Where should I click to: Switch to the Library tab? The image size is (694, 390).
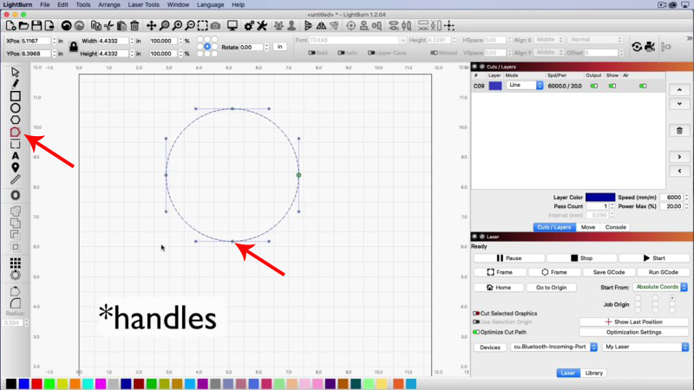(594, 373)
